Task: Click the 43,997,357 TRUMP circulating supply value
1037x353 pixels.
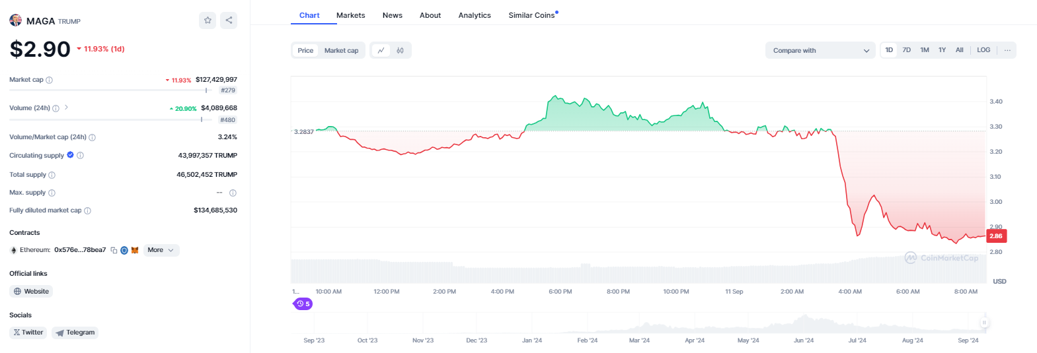Action: click(208, 156)
